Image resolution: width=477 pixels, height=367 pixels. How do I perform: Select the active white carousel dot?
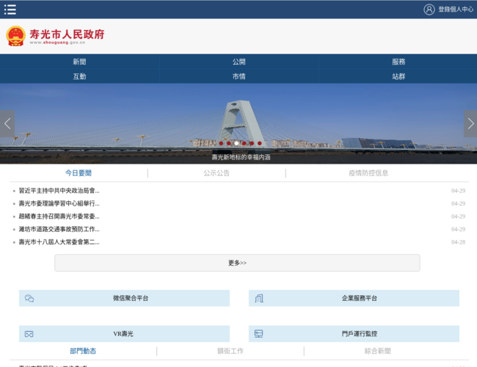(236, 143)
